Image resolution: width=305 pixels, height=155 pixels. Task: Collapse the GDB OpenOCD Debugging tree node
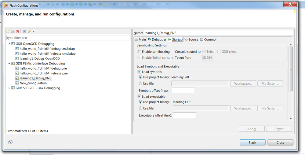9,44
